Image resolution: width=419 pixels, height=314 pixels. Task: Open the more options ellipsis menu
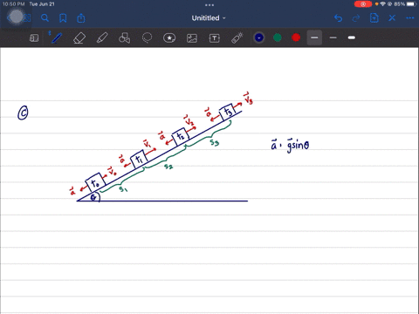(x=410, y=18)
